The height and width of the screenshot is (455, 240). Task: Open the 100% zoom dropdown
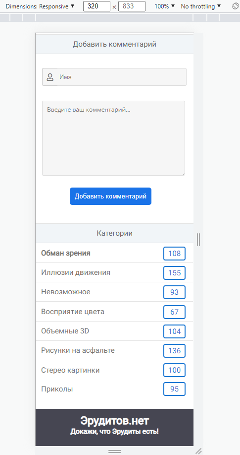[x=165, y=6]
